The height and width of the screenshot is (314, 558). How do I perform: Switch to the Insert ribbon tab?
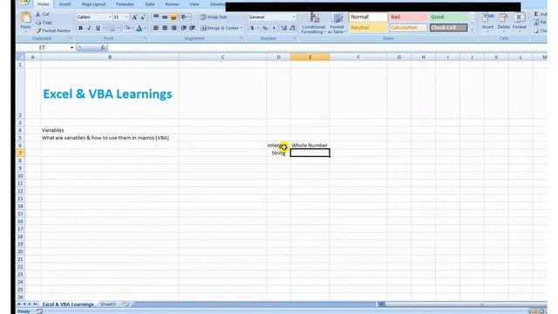click(65, 4)
